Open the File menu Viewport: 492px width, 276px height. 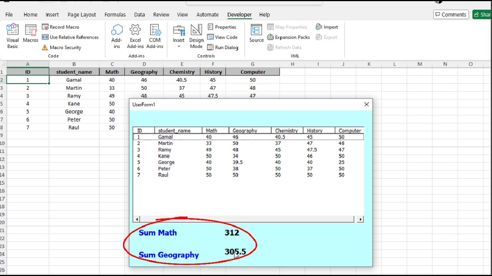point(9,15)
